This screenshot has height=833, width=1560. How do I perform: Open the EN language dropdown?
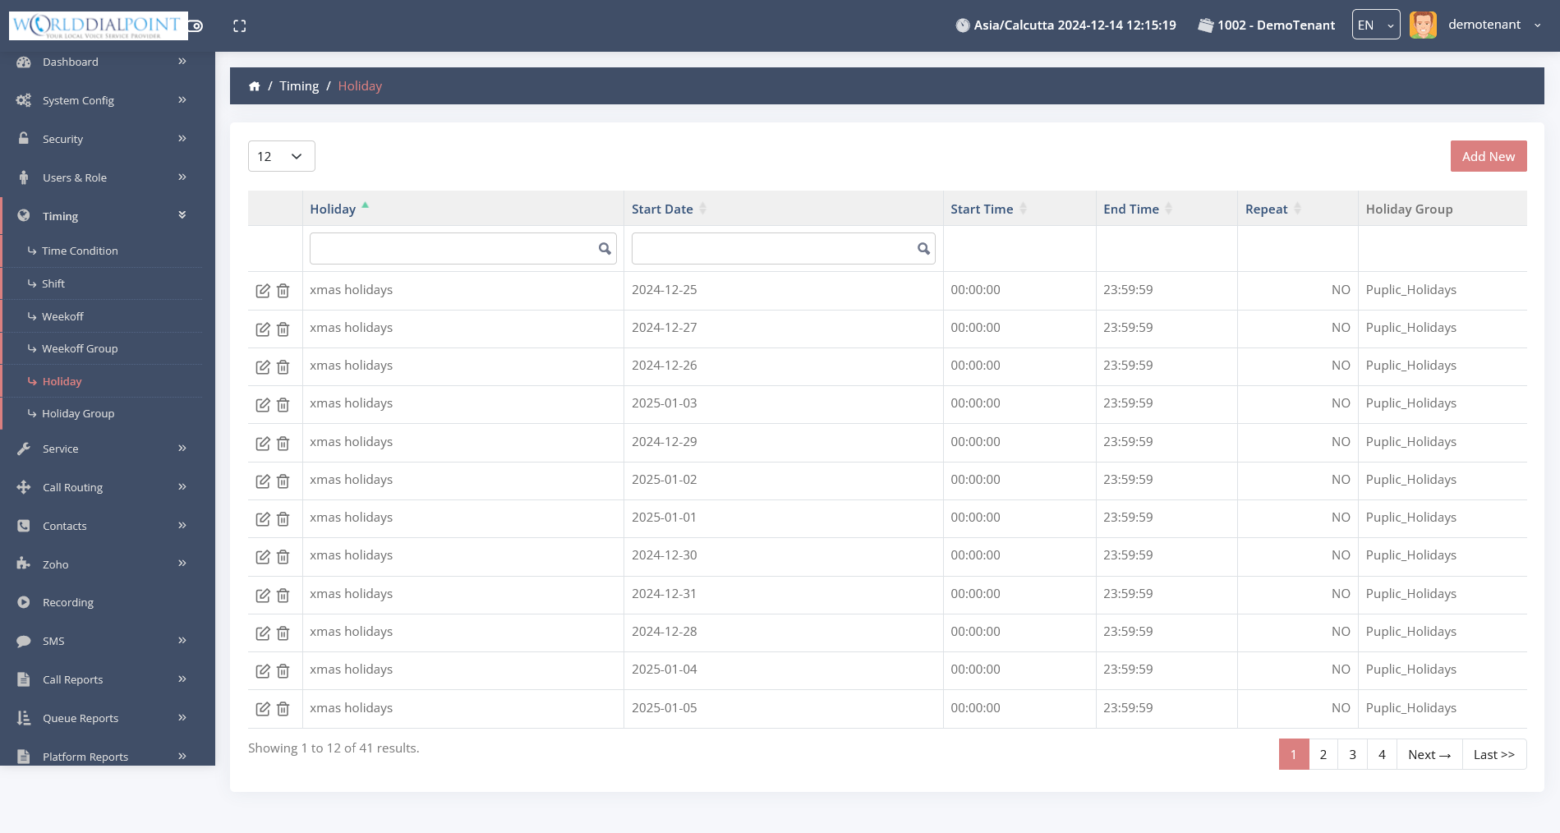(x=1375, y=25)
